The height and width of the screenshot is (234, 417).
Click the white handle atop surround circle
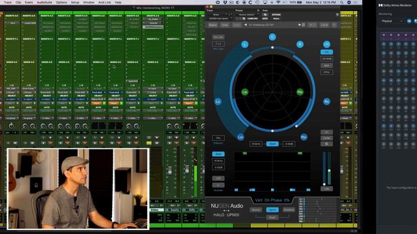pos(272,47)
